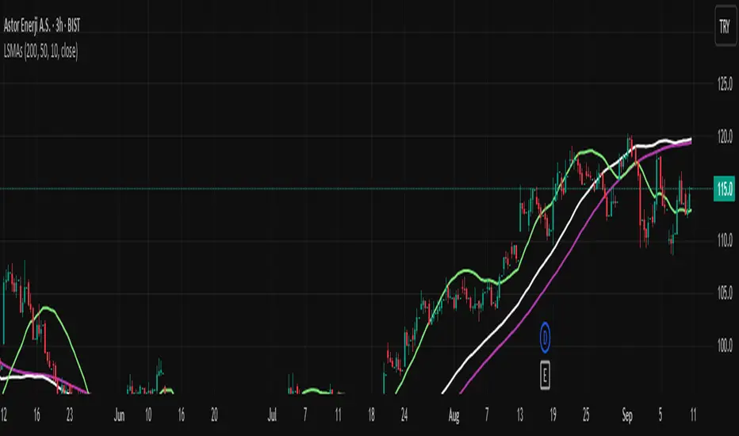Select the LSMAs (200, 50, 10, close) indicator legend
Image resolution: width=739 pixels, height=436 pixels.
(x=40, y=51)
